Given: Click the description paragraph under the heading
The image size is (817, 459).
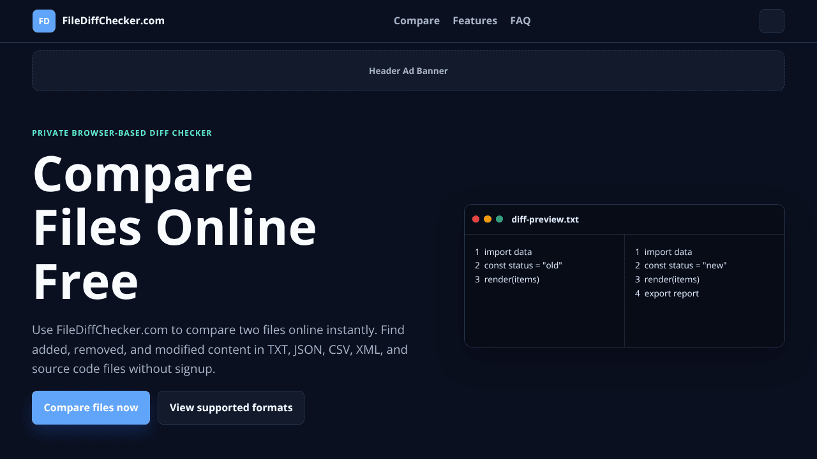Looking at the screenshot, I should [x=220, y=349].
